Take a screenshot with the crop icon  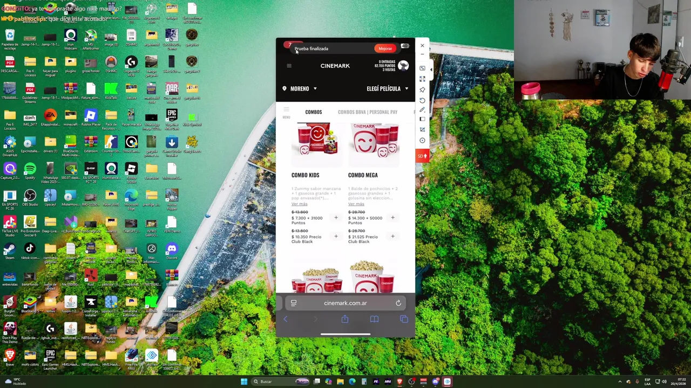point(422,129)
